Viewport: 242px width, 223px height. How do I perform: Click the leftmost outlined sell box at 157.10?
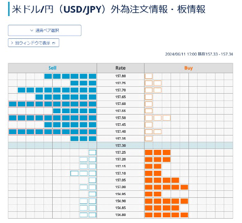[x=74, y=173]
